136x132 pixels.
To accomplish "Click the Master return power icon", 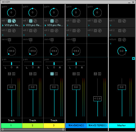I will (120, 40).
